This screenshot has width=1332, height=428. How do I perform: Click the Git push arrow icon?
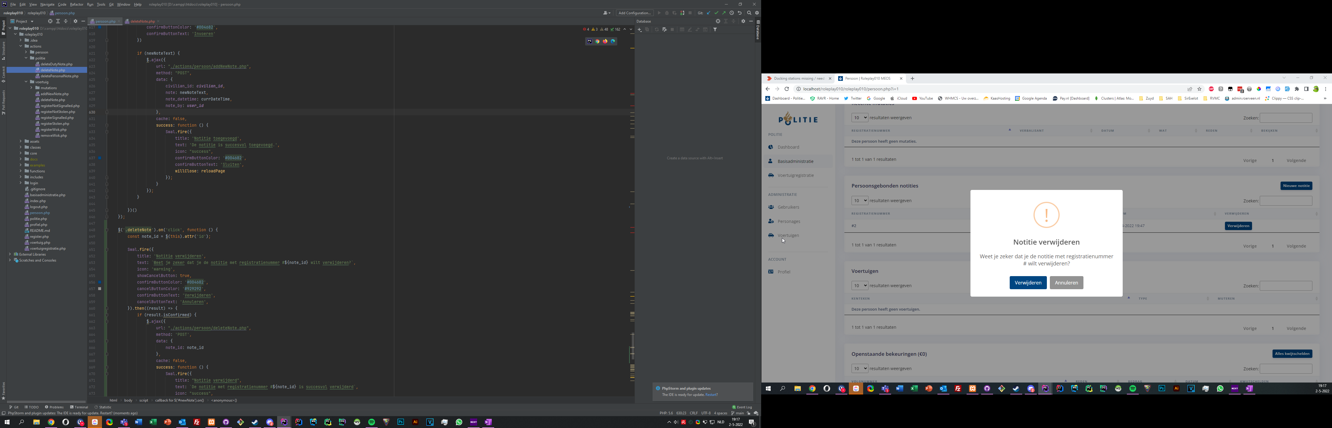[724, 13]
